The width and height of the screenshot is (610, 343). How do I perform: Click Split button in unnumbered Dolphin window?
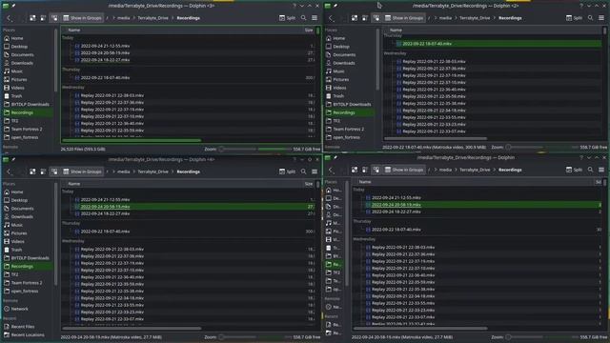tap(574, 170)
